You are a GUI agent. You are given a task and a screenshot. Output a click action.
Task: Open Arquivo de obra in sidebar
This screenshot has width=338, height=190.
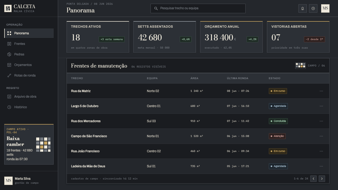coord(29,97)
